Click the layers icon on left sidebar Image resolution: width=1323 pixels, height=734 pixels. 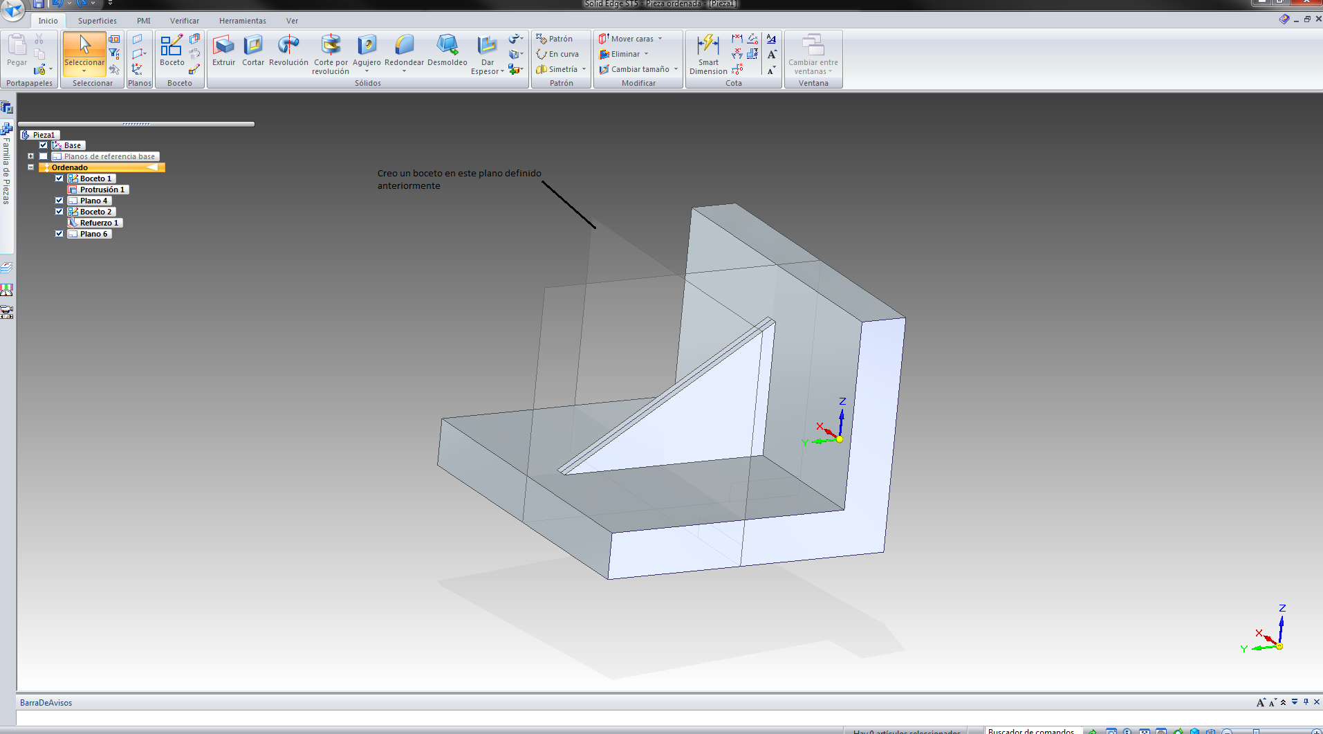pos(6,267)
